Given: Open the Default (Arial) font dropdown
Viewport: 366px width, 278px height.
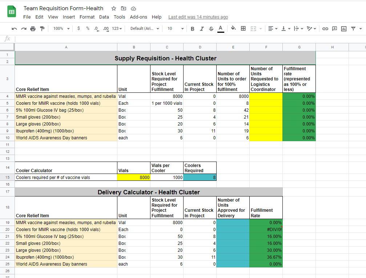Looking at the screenshot, I should (145, 28).
